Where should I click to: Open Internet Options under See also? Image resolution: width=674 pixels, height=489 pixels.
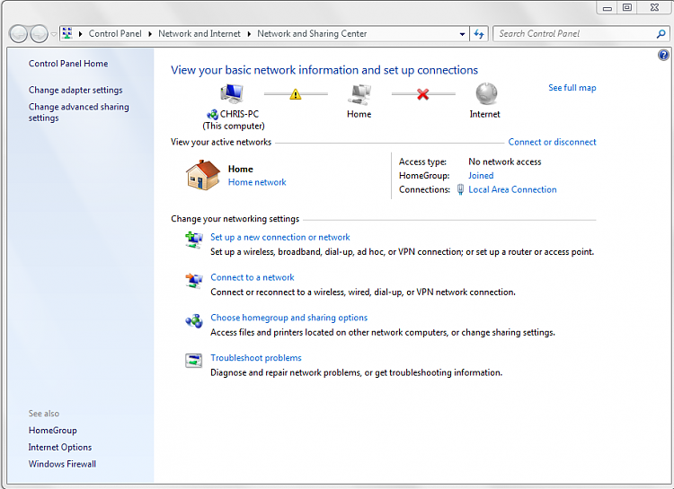point(60,448)
